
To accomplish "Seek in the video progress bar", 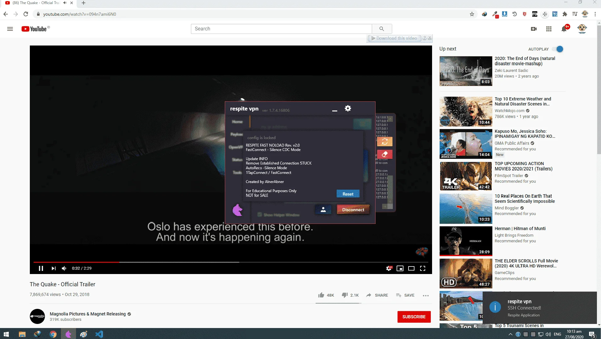I will coord(231,262).
